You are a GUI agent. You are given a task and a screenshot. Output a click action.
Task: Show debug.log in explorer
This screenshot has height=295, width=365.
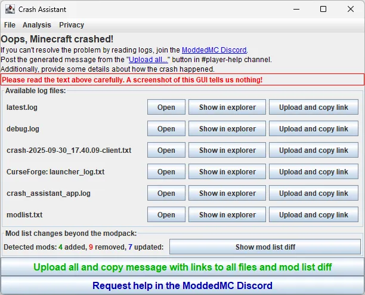[227, 129]
